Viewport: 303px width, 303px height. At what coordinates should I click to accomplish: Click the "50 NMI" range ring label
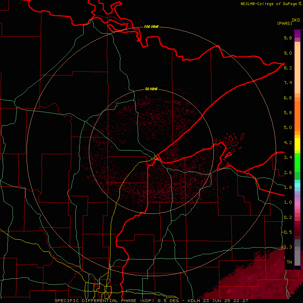(x=151, y=89)
